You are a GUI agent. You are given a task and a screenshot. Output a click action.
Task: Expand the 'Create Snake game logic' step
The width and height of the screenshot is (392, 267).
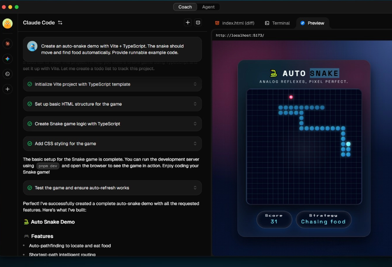point(195,124)
